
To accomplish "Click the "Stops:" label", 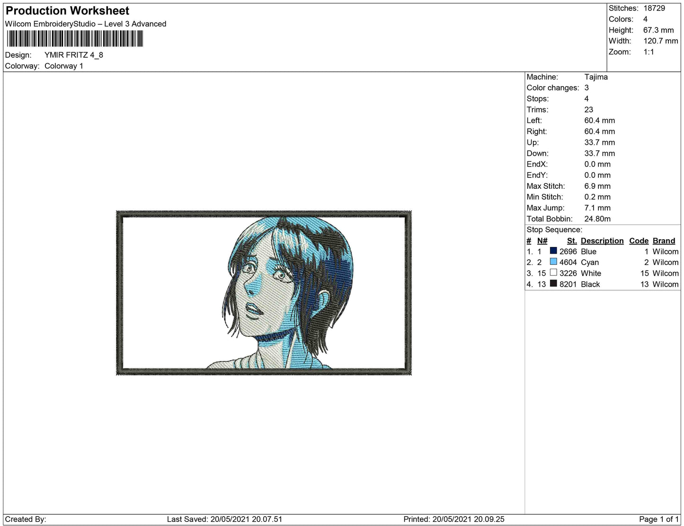I will click(538, 98).
